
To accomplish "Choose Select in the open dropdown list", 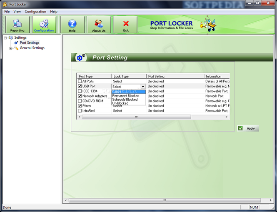I will tap(129, 92).
